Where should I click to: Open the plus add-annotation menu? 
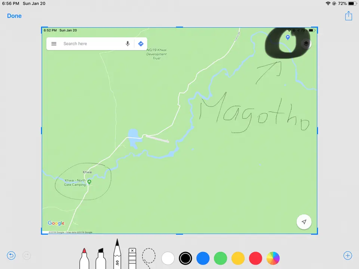click(x=348, y=256)
